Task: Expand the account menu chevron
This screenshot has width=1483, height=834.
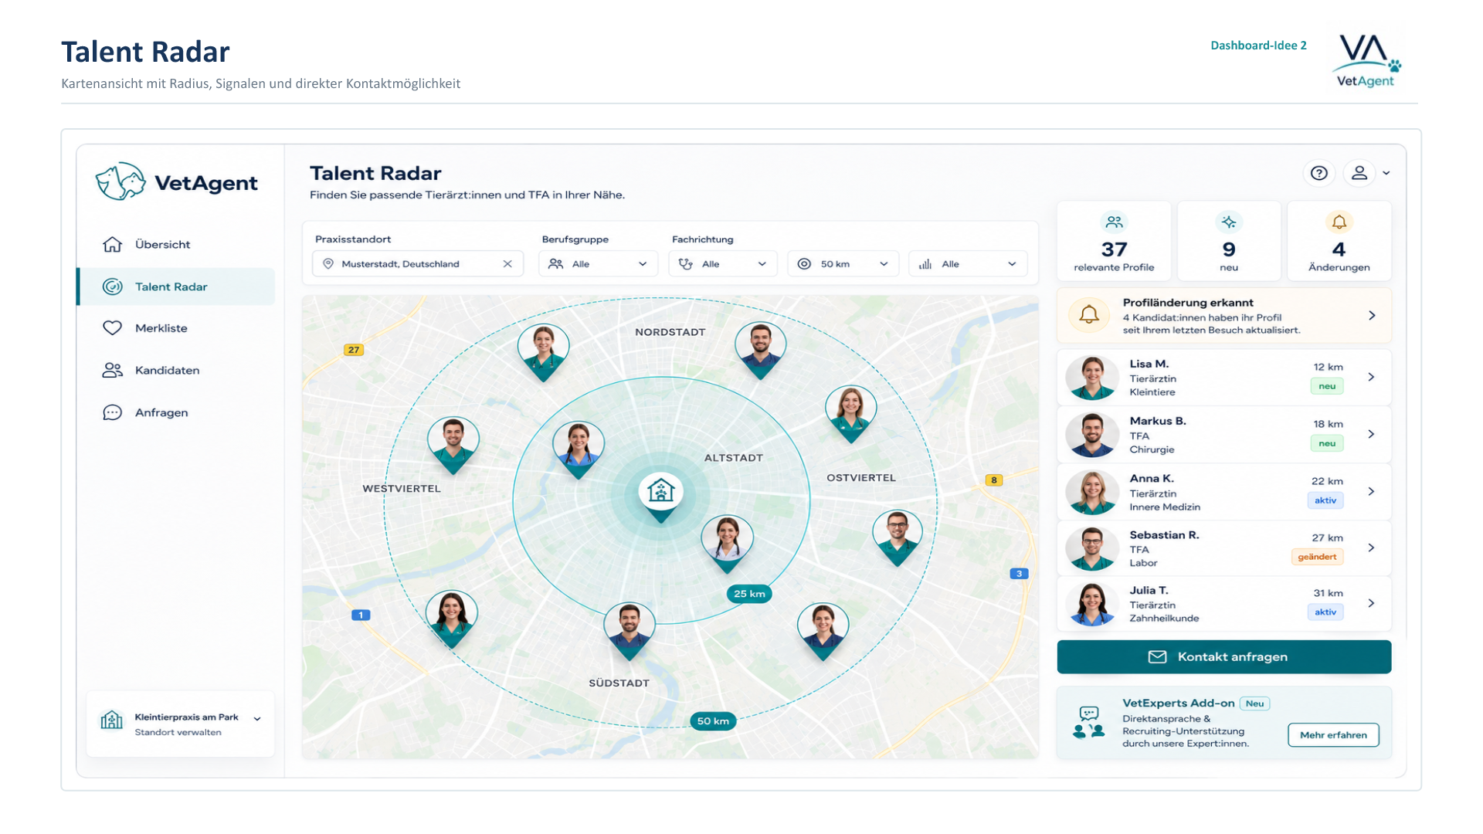Action: pyautogui.click(x=1386, y=173)
